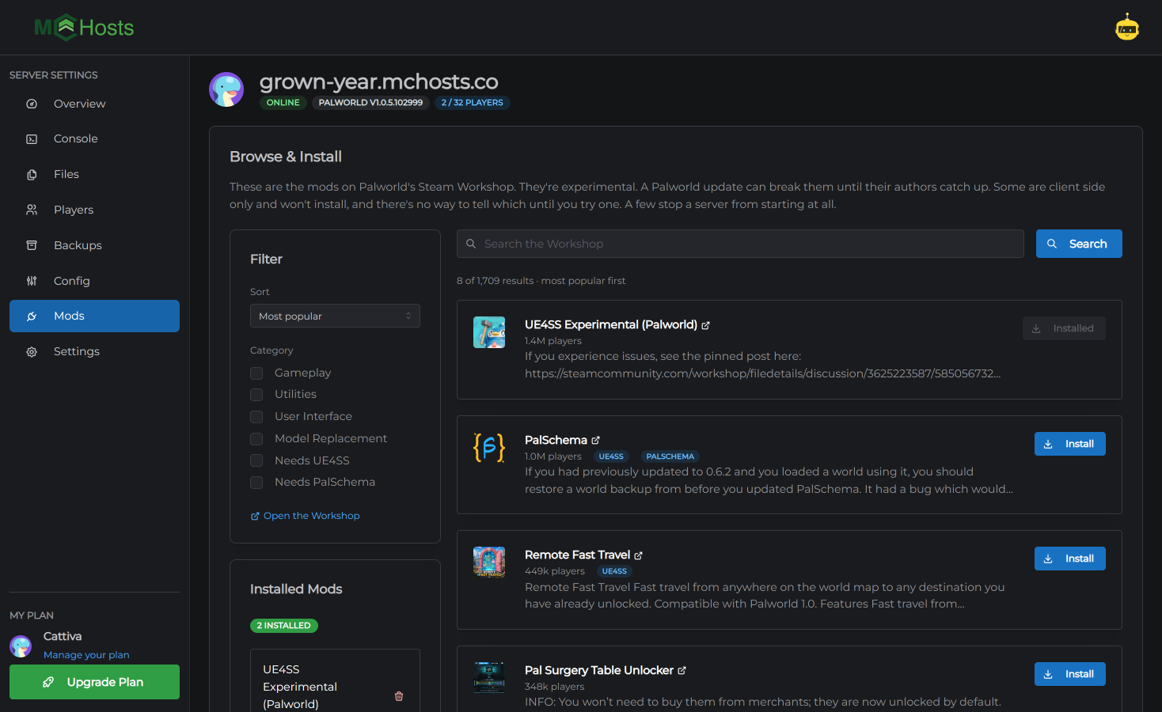
Task: Click the Pal Surgery Table Unlocker thumbnail
Action: tap(489, 678)
